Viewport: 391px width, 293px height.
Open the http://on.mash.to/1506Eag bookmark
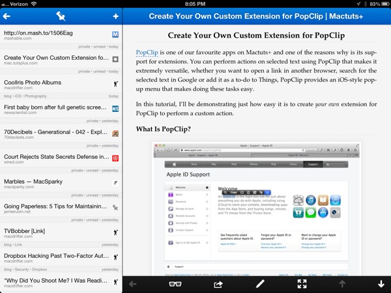[61, 37]
